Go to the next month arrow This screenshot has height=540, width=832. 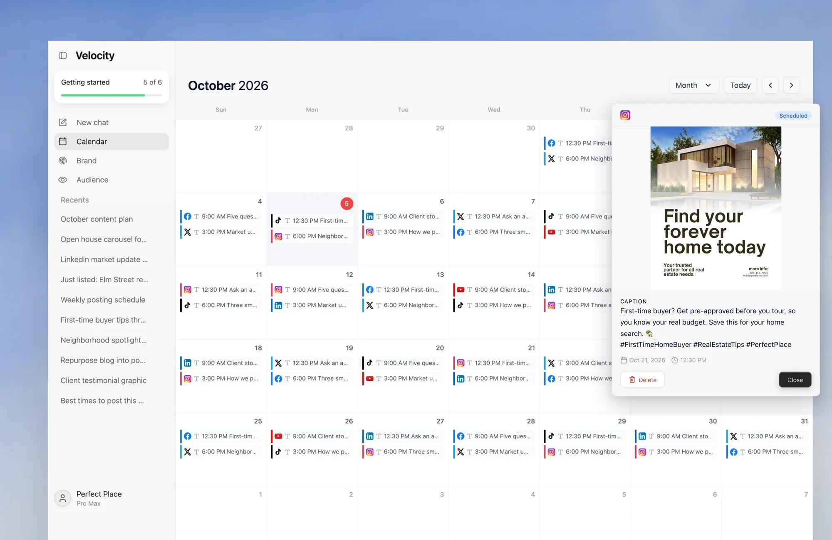792,85
